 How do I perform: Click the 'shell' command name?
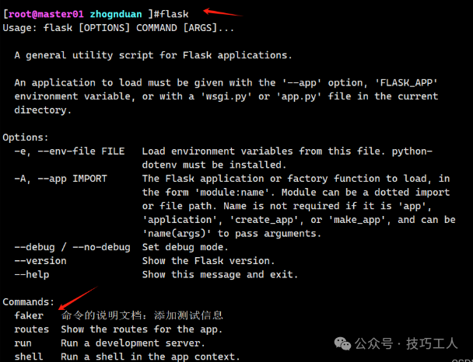click(29, 357)
